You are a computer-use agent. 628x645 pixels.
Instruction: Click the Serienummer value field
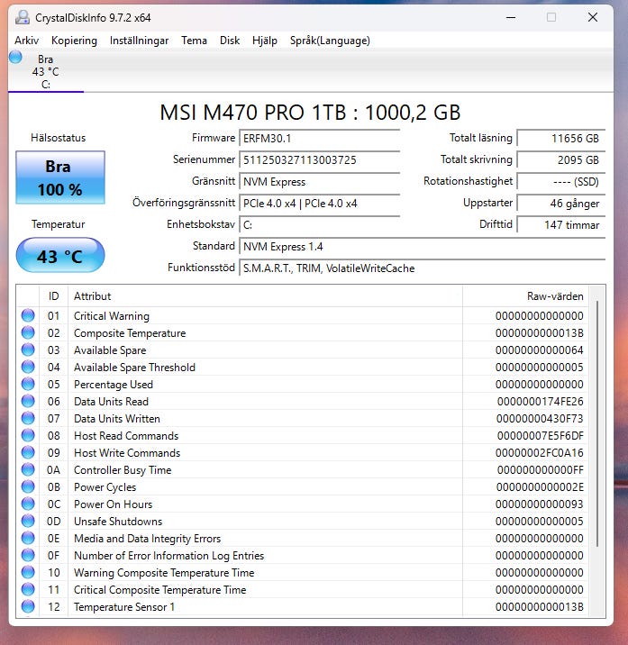(x=320, y=160)
